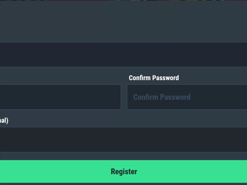Click the gray Confirm Password placeholder text
This screenshot has height=185, width=247.
[x=162, y=97]
